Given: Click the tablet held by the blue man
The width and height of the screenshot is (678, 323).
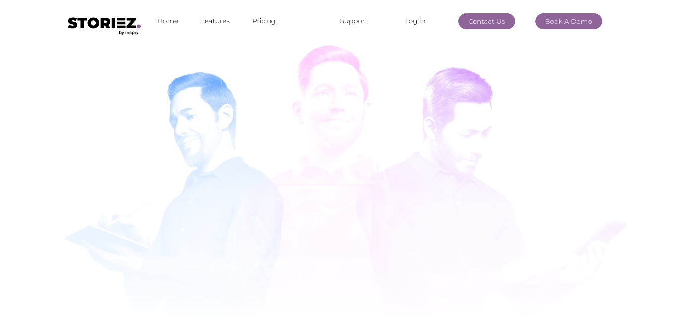Looking at the screenshot, I should (107, 238).
